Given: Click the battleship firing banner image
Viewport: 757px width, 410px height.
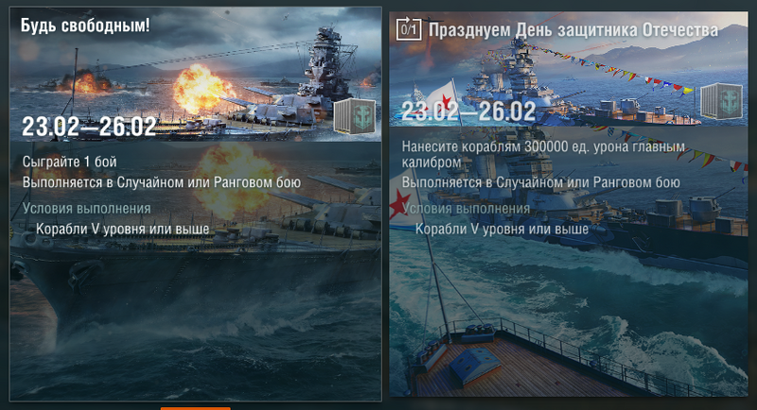Looking at the screenshot, I should pyautogui.click(x=196, y=75).
